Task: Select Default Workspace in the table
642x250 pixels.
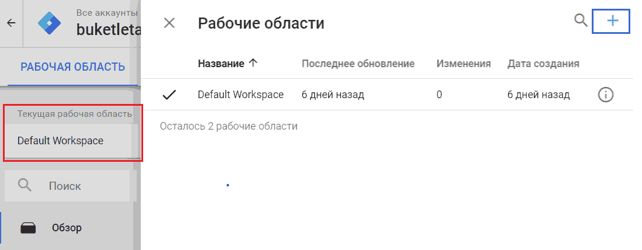Action: tap(241, 95)
